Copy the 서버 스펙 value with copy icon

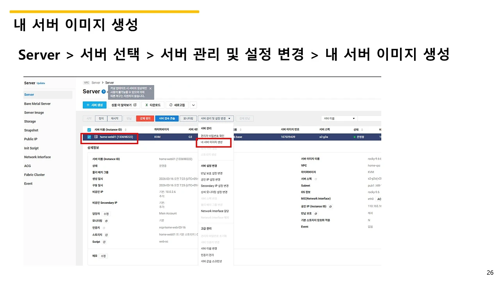316,179
